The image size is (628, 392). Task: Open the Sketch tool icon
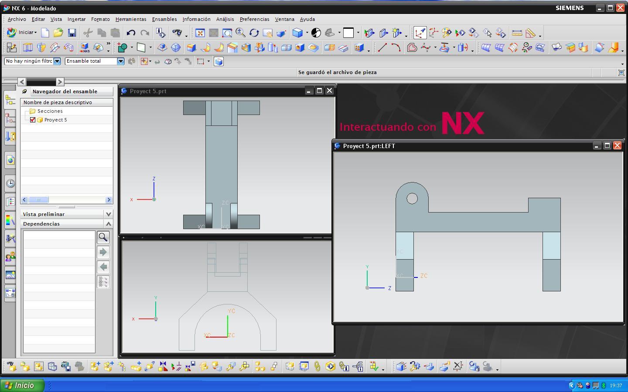point(11,47)
